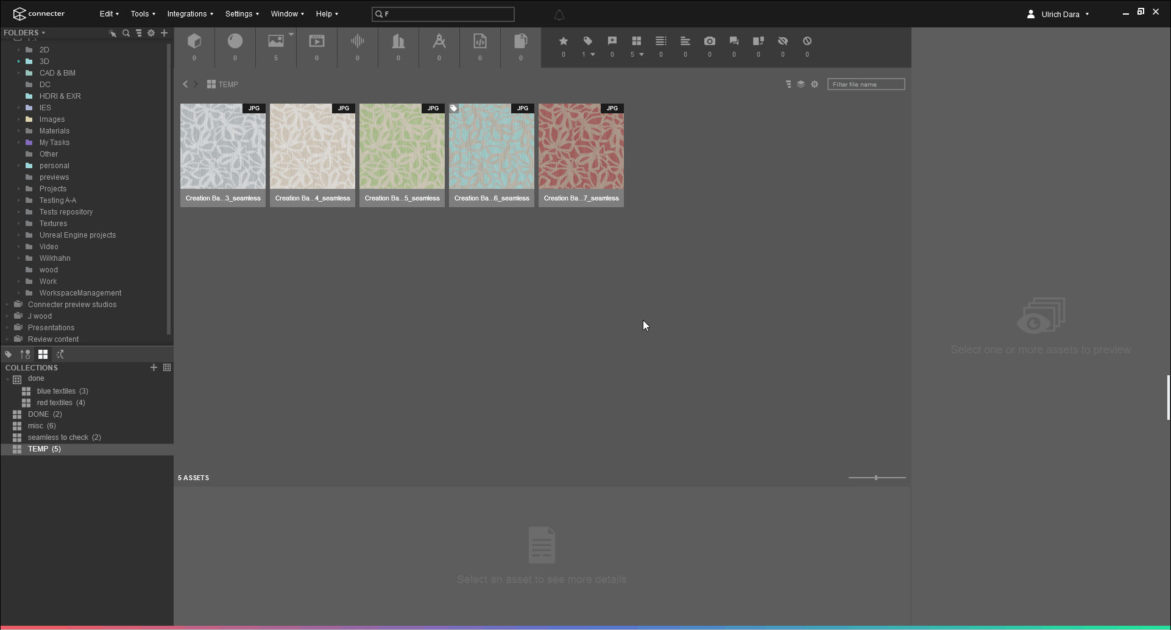
Task: Open blue textiles (3) collection
Action: pos(62,391)
